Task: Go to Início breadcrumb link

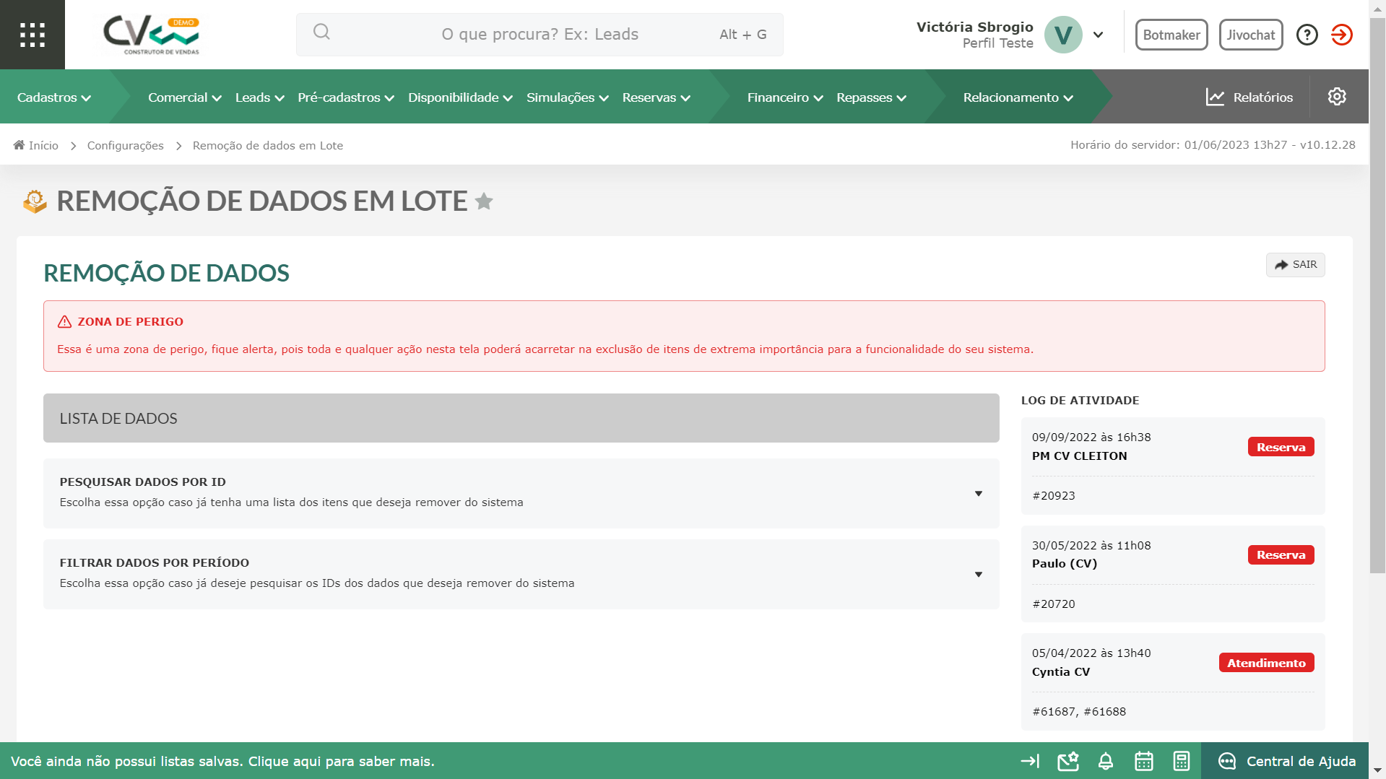Action: coord(43,145)
